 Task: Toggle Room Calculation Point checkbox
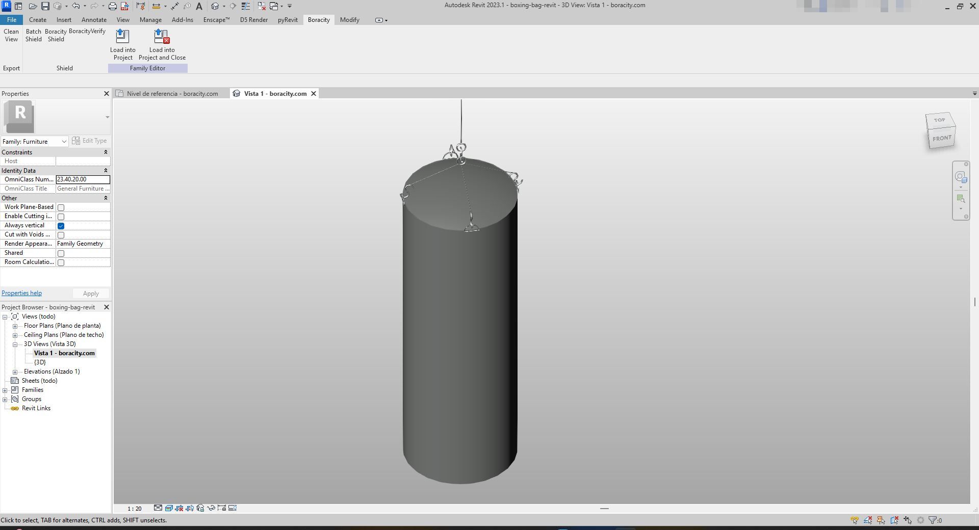tap(61, 262)
